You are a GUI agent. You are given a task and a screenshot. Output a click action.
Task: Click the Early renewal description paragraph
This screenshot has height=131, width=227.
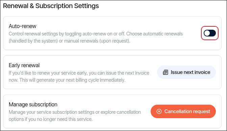point(79,76)
